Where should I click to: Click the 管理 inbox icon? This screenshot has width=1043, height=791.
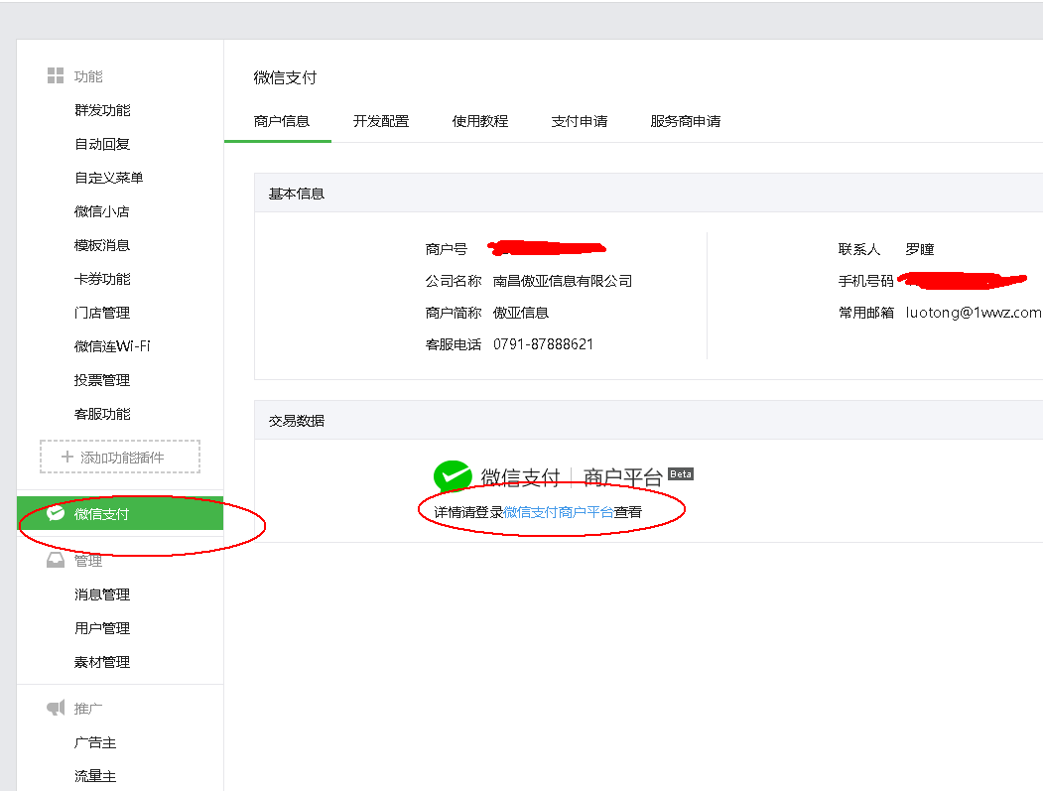click(x=56, y=561)
